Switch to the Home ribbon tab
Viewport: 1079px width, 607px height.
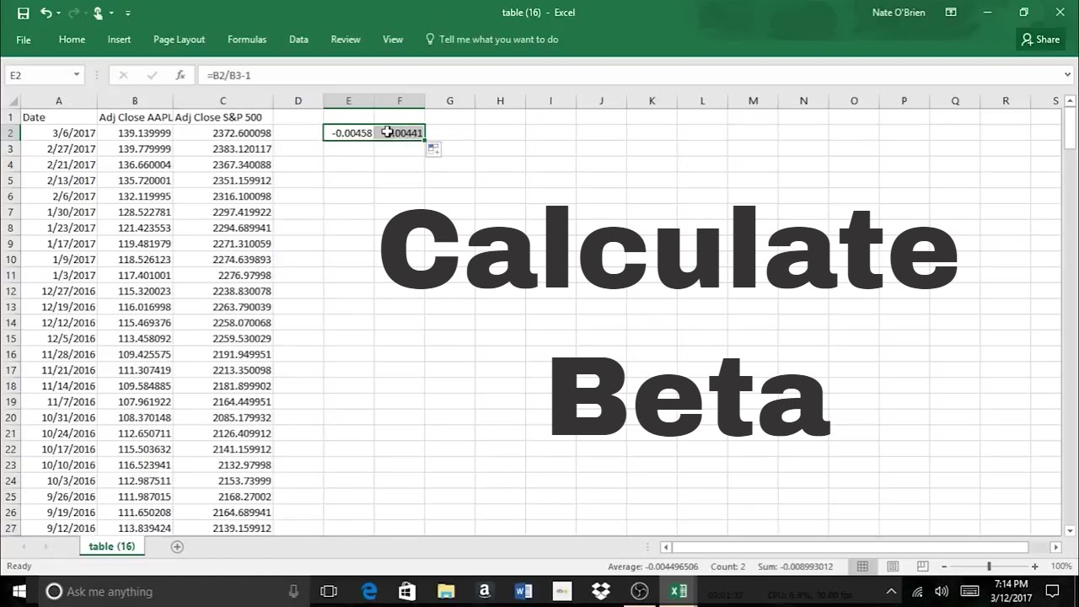(72, 40)
